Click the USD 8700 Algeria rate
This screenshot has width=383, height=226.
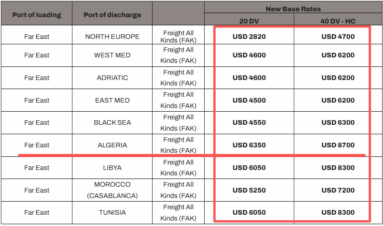(338, 145)
